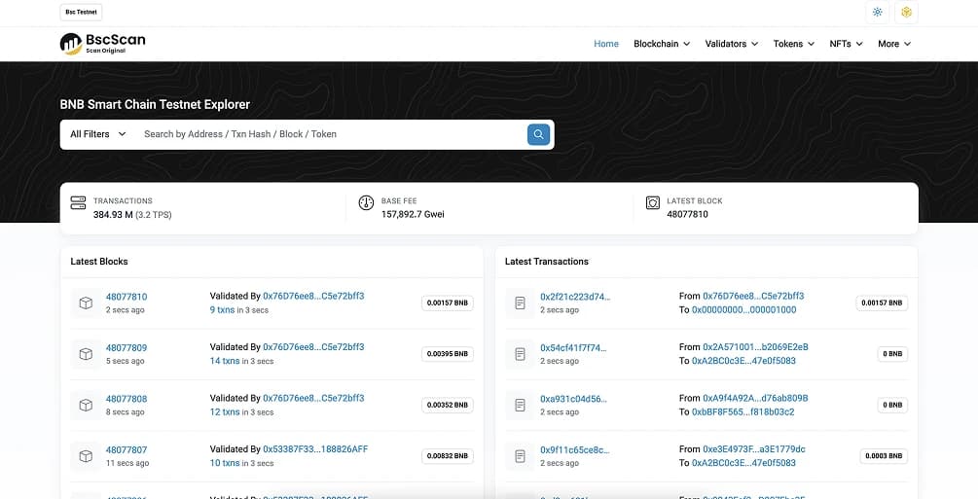The height and width of the screenshot is (499, 978).
Task: Open To address 0xbBF8F565...f818b03c2
Action: [x=743, y=412]
